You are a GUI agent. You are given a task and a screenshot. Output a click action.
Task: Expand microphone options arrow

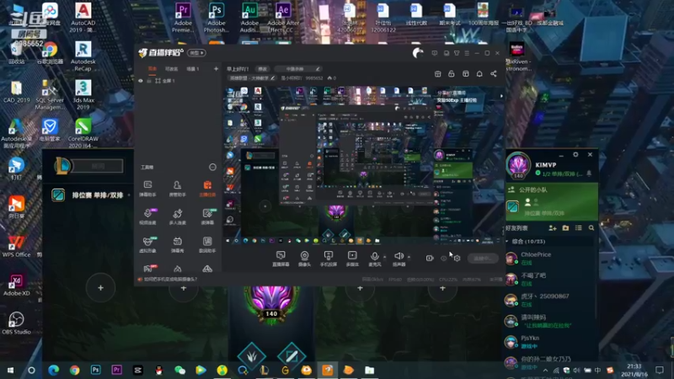click(x=385, y=257)
